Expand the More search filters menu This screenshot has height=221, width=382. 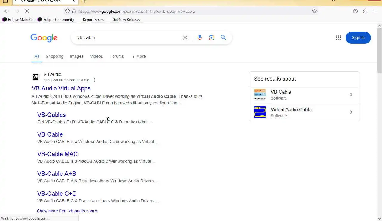[139, 56]
